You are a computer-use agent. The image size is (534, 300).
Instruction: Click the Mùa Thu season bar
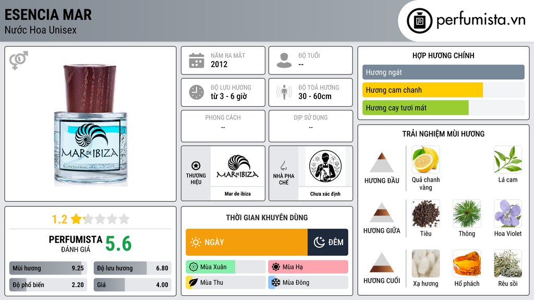click(x=226, y=282)
